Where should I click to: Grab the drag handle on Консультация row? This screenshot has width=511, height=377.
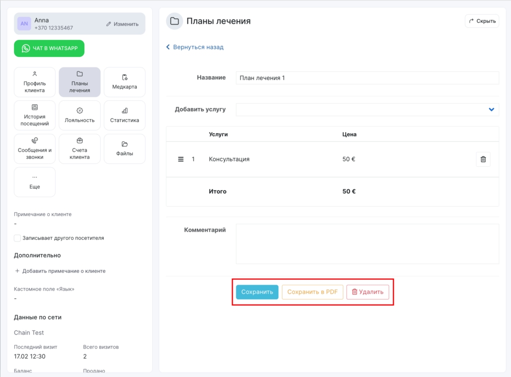[181, 159]
